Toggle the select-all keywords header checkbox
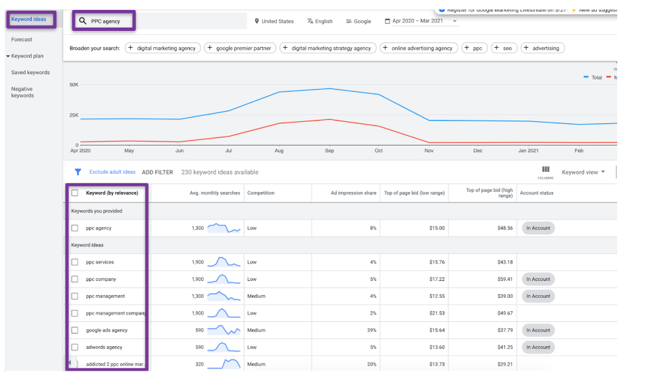 (75, 193)
